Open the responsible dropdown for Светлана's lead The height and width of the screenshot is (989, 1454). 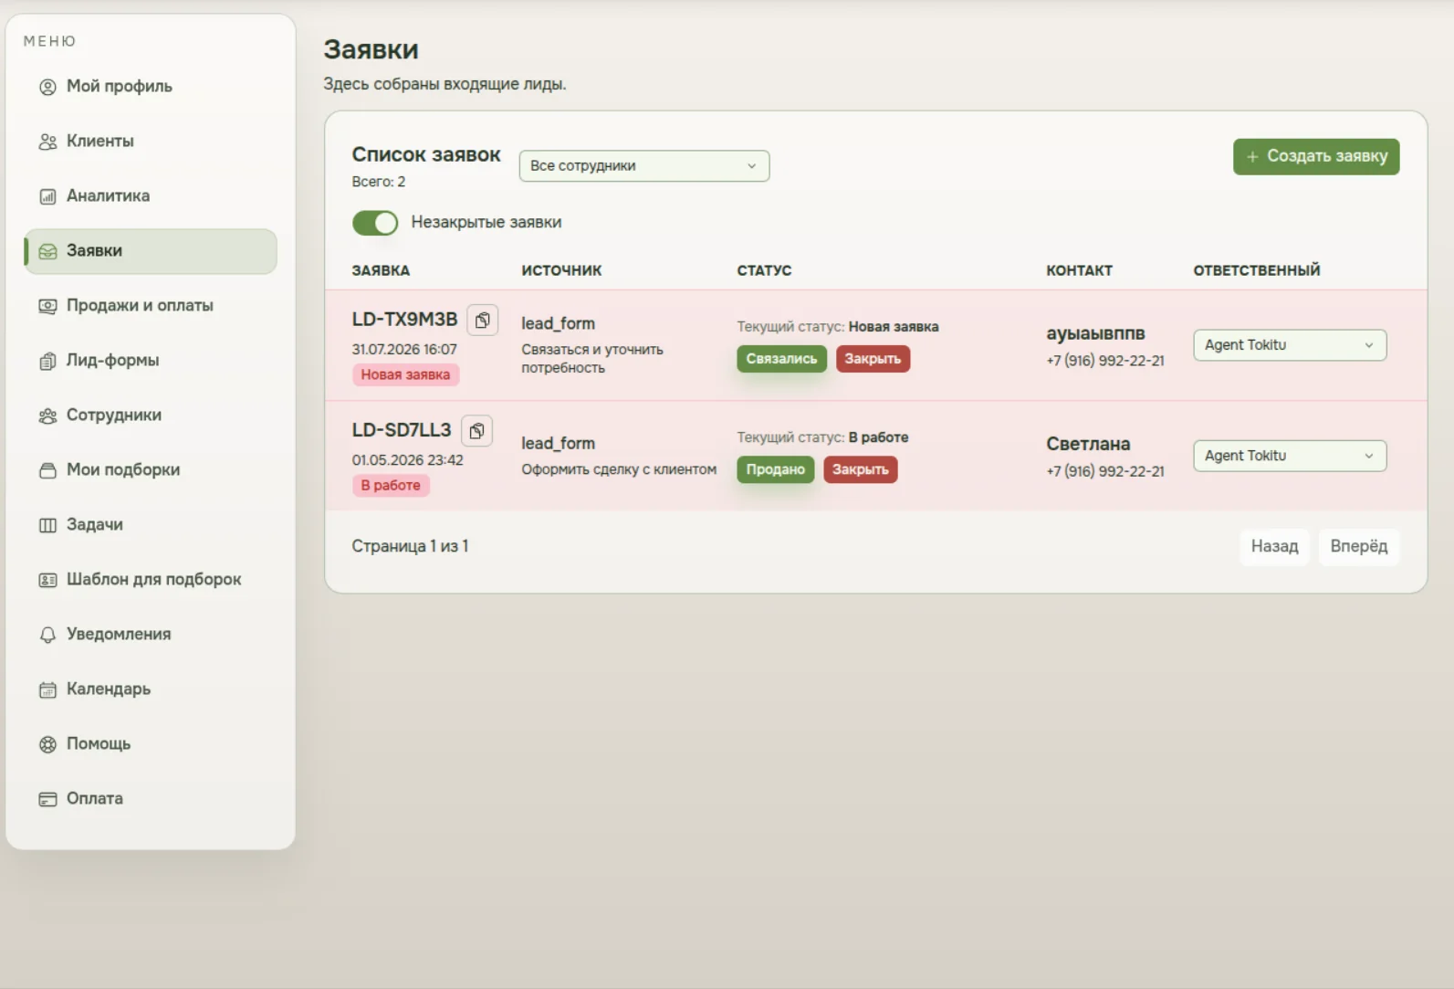point(1290,456)
